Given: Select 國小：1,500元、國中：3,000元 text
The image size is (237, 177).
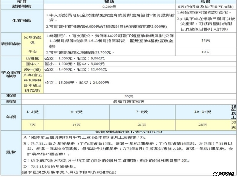Looking at the screenshot, I should tap(74, 64).
